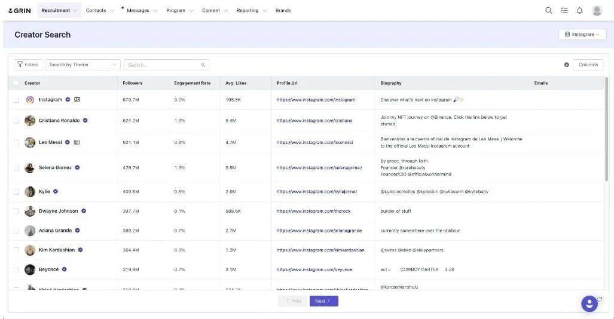Open the user profile avatar menu

[x=597, y=11]
